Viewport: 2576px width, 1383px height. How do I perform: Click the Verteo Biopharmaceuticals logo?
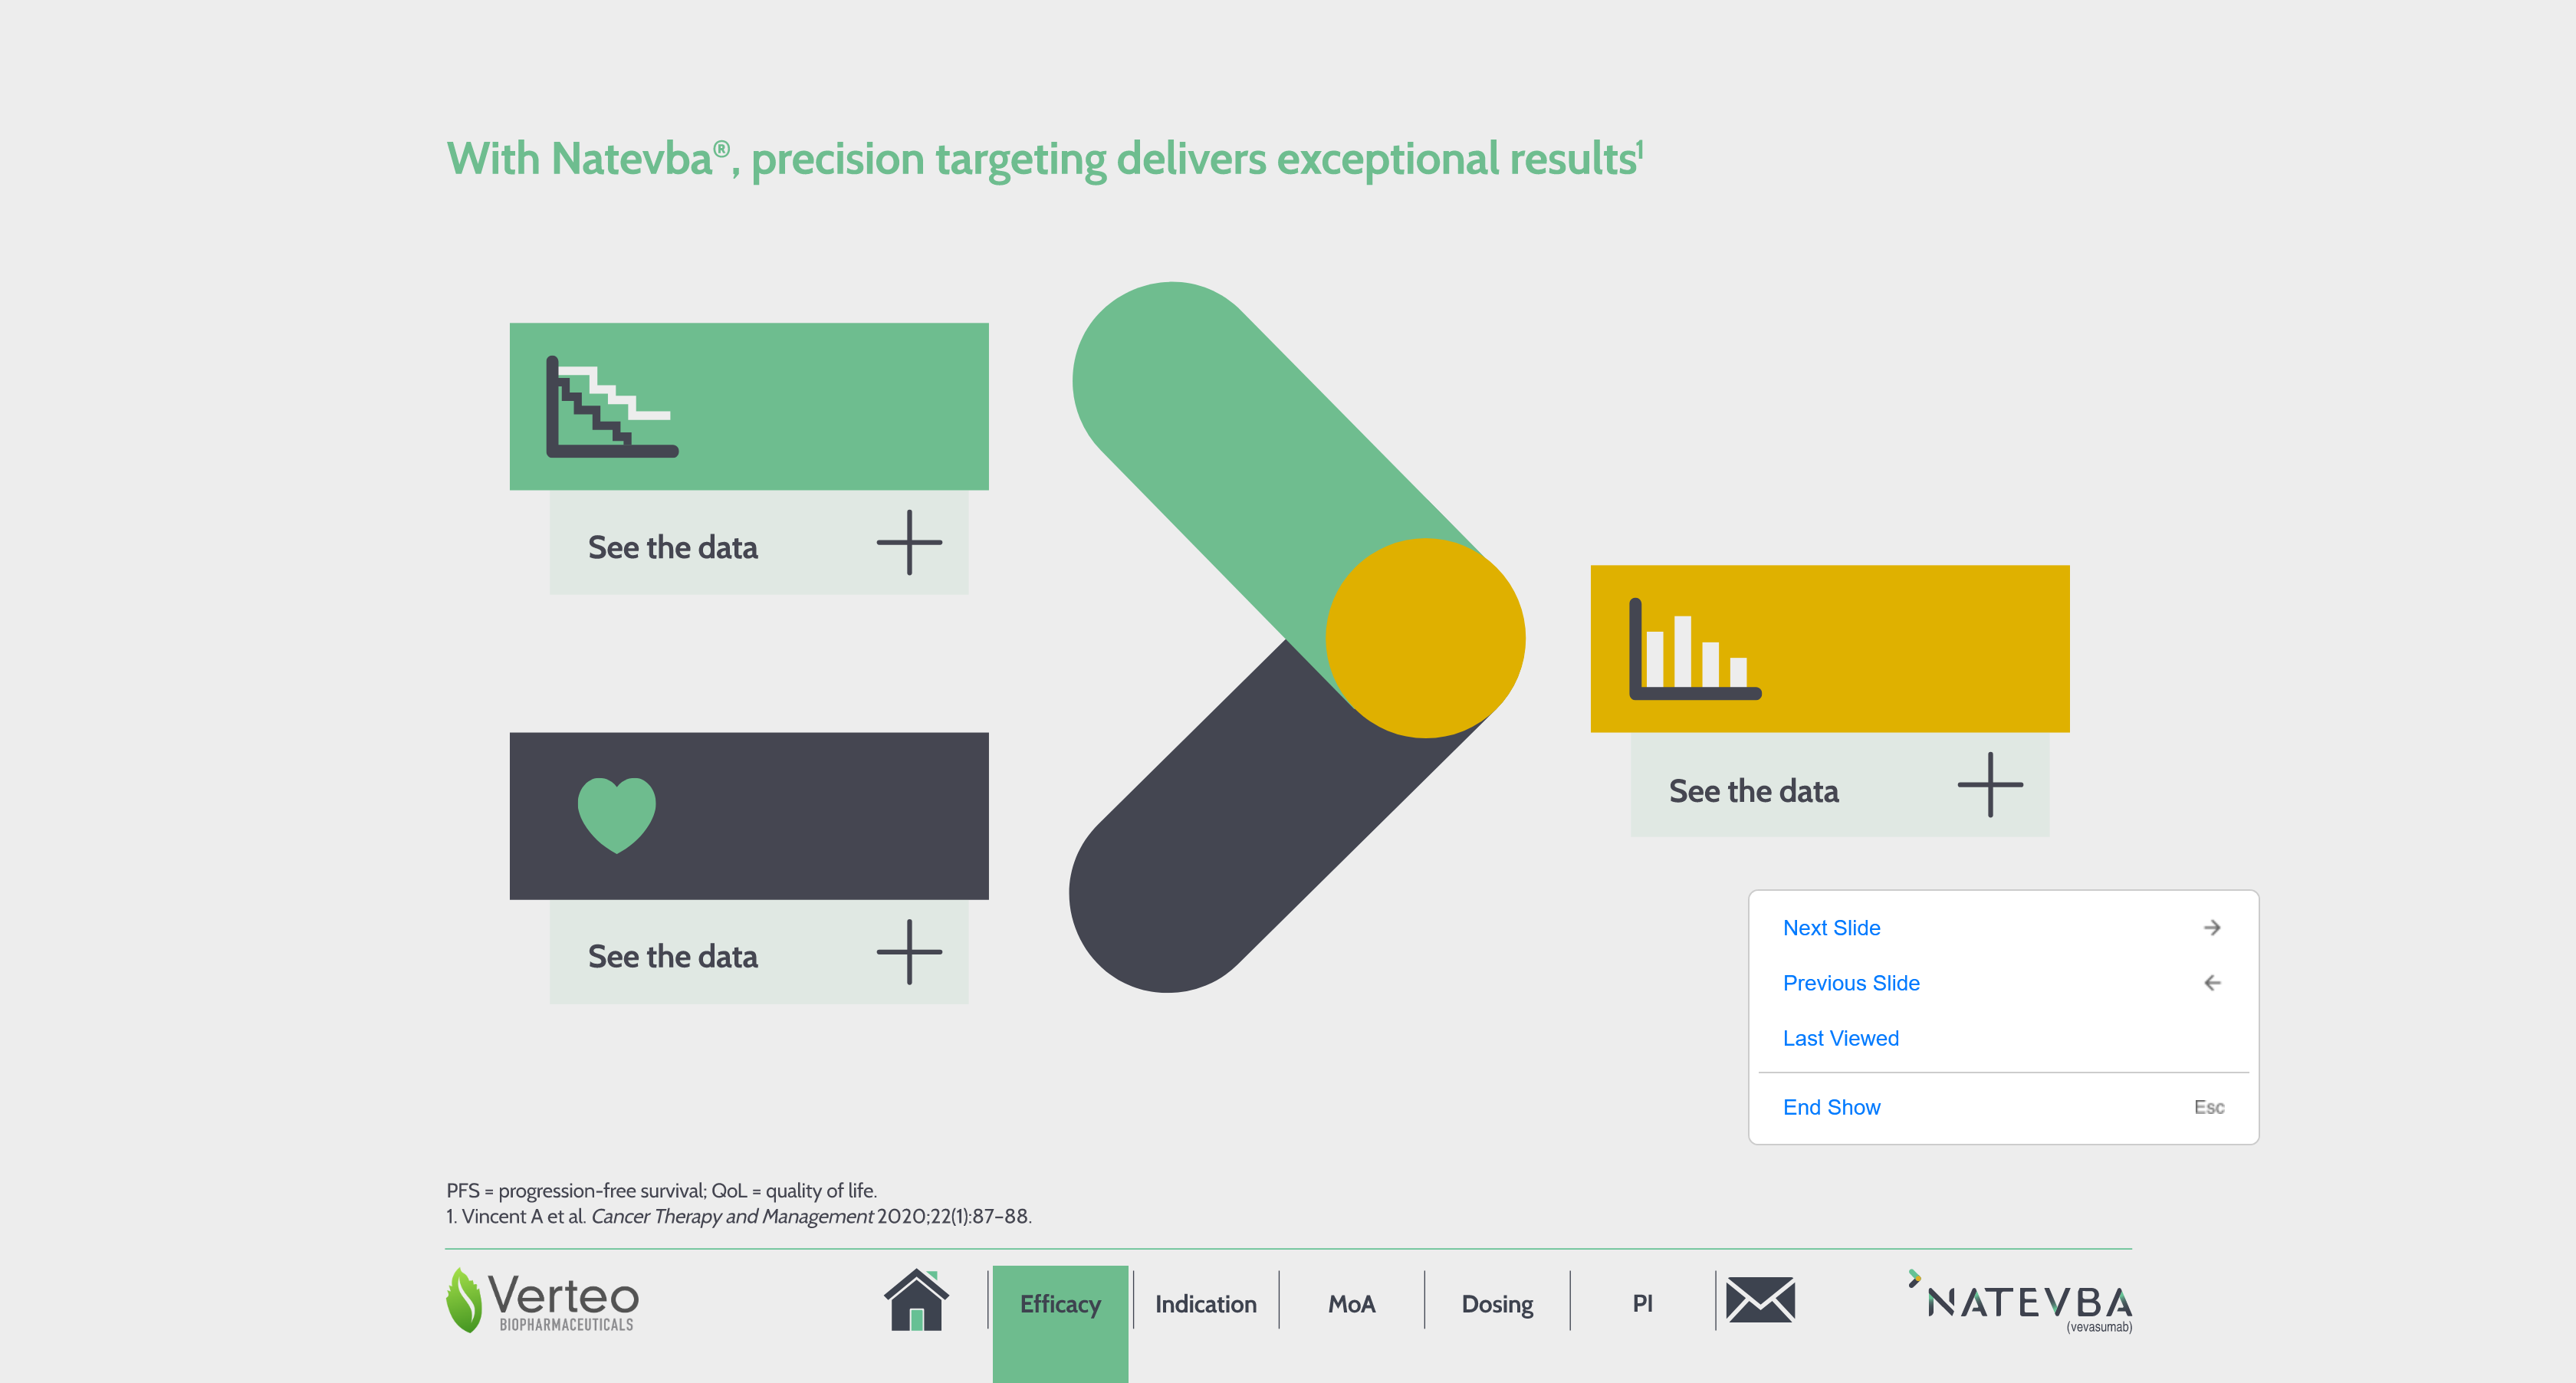pyautogui.click(x=542, y=1300)
